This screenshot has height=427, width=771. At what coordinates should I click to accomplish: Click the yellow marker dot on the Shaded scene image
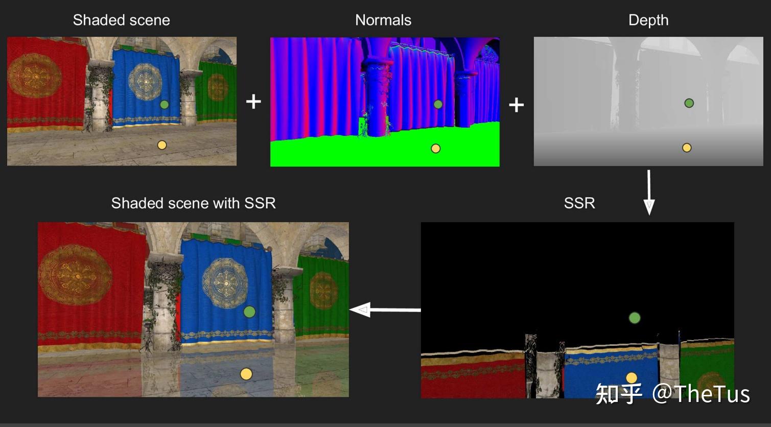click(163, 145)
